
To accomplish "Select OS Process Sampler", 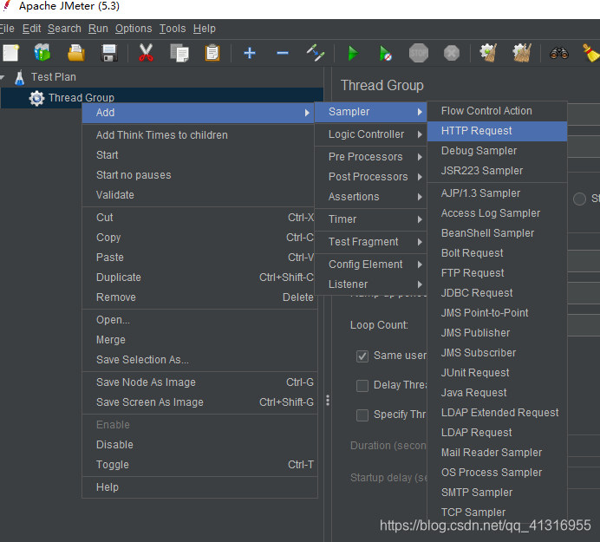I will pyautogui.click(x=497, y=473).
